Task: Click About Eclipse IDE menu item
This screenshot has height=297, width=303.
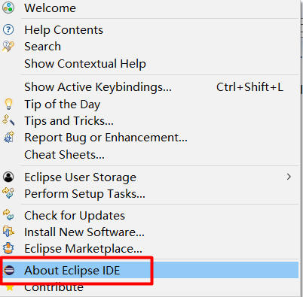Action: 72,271
